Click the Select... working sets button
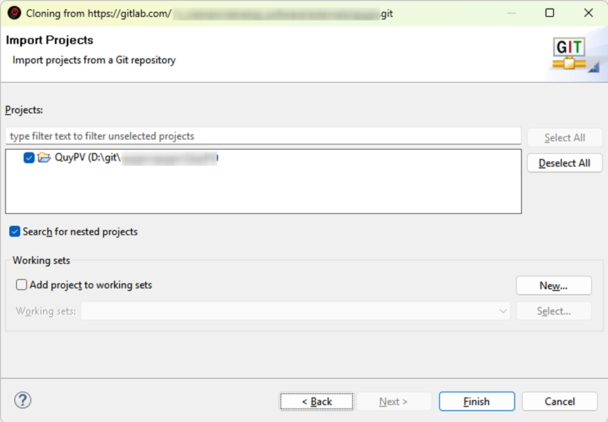 [553, 311]
